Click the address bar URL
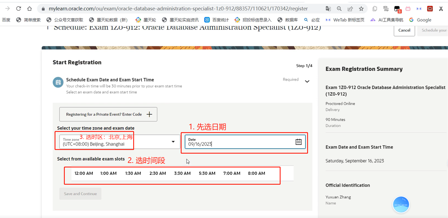 178,9
